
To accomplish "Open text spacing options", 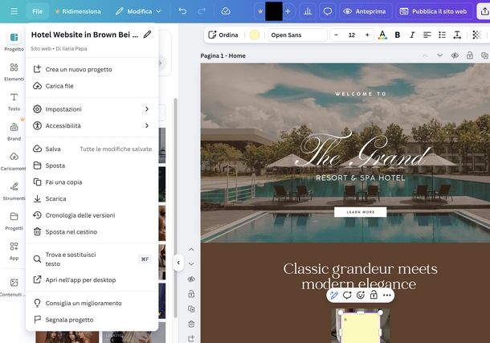I will click(x=457, y=35).
